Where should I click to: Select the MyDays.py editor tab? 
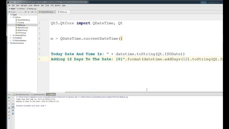coord(63,12)
